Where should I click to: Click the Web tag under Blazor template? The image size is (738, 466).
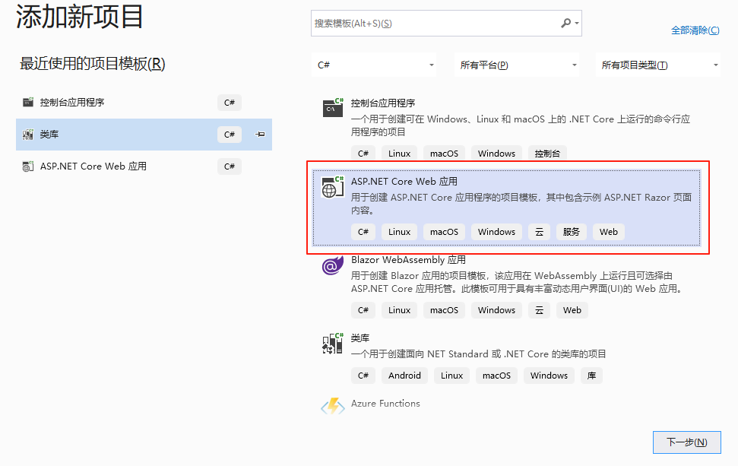572,310
